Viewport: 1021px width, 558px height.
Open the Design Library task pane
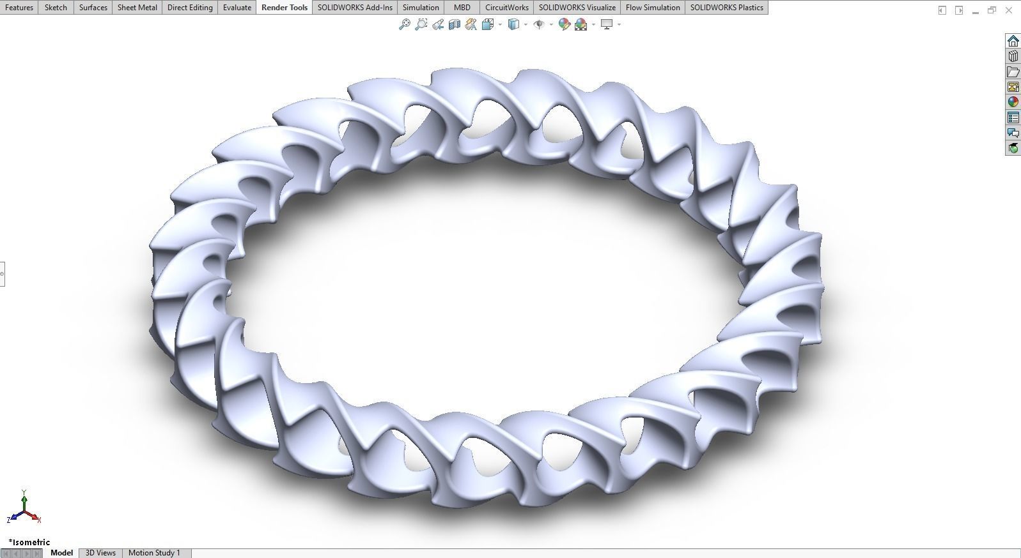pos(1013,56)
